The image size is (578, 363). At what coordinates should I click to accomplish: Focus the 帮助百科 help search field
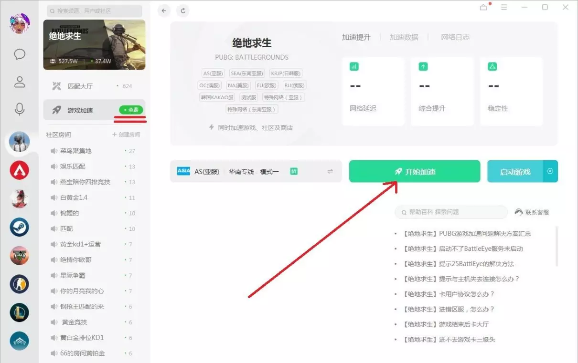point(451,212)
